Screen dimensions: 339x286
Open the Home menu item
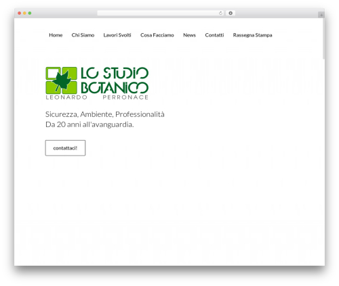pos(56,35)
